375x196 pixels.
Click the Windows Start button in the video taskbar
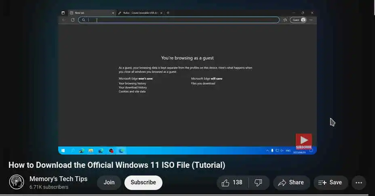(63, 151)
